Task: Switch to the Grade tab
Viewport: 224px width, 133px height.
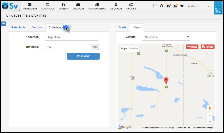Action: point(122,27)
